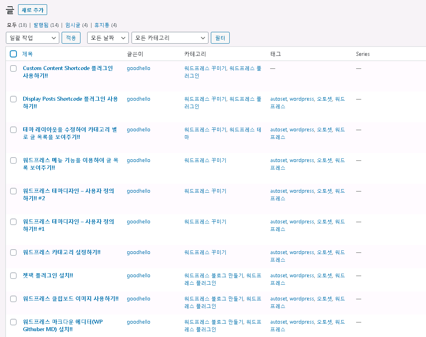Expand the 모든 카테고리 dropdown

point(170,38)
